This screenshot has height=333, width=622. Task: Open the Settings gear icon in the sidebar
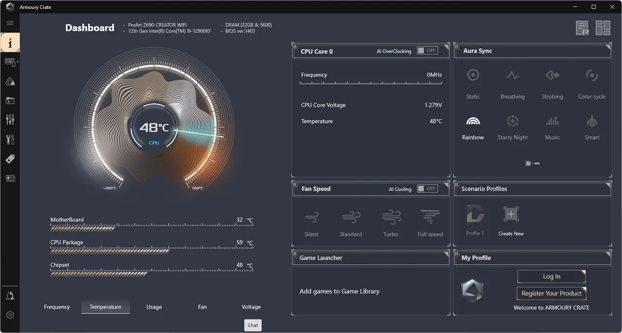pos(10,315)
